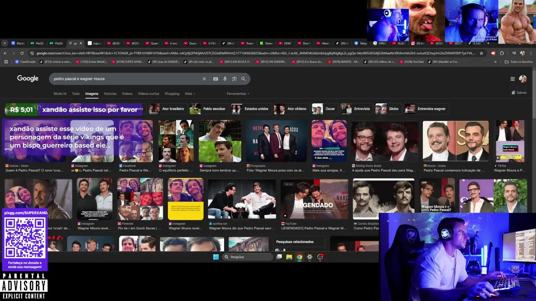
Task: Click the browser address bar URL
Action: tap(255, 53)
